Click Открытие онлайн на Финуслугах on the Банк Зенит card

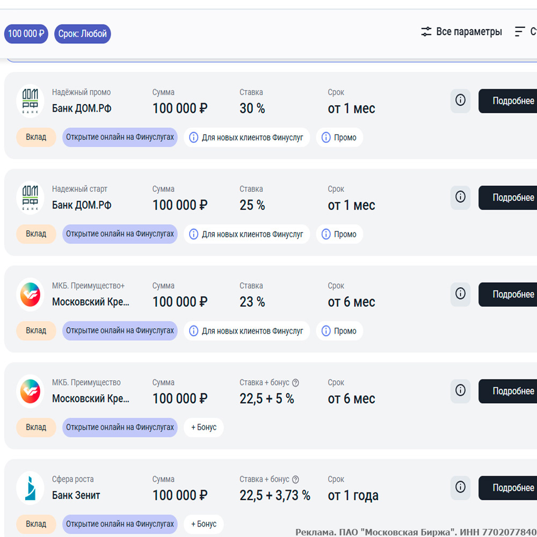click(x=120, y=524)
